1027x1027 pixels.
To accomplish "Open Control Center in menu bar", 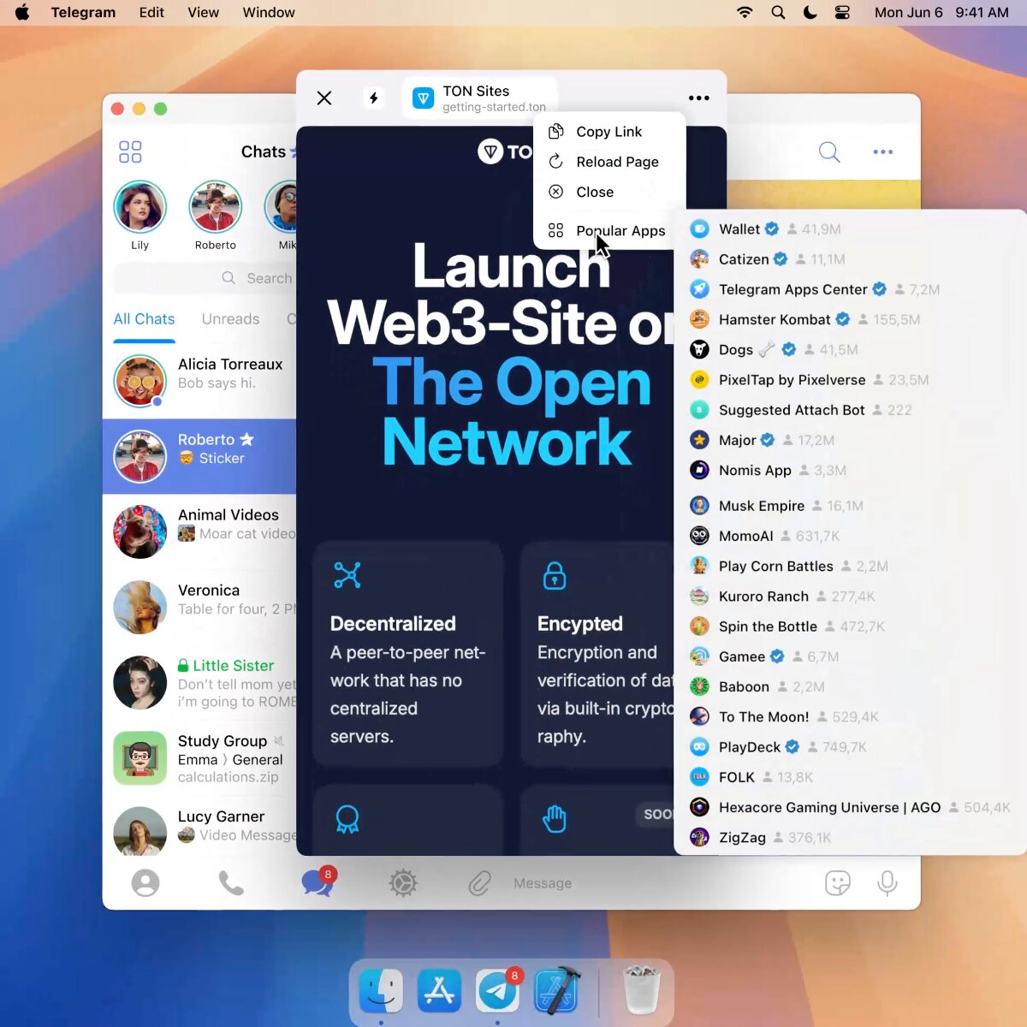I will [x=842, y=12].
